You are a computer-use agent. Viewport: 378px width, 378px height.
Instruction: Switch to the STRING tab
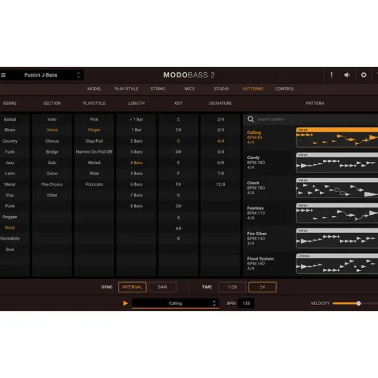(x=158, y=89)
